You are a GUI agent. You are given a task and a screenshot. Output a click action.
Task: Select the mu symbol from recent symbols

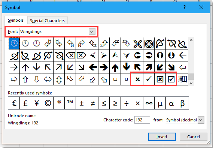point(160,103)
